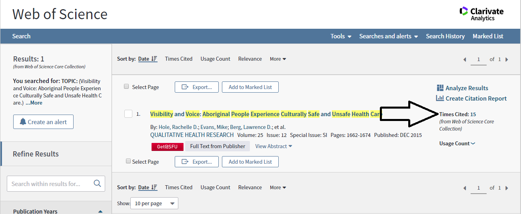Screen dimensions: 521x214
Task: Sort by Times Cited in top bar
Action: 179,59
